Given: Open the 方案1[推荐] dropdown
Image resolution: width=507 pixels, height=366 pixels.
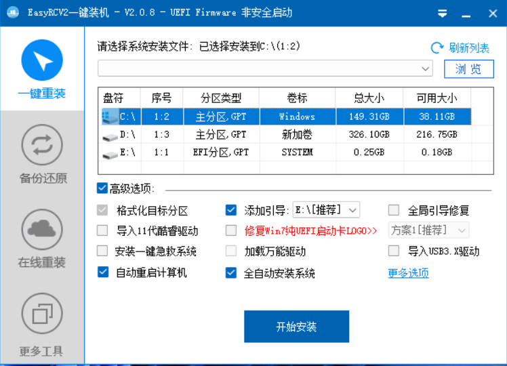Looking at the screenshot, I should point(462,230).
